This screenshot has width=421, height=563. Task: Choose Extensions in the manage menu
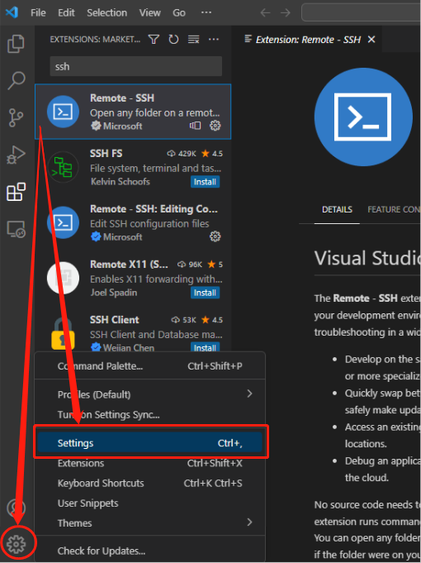(150, 463)
